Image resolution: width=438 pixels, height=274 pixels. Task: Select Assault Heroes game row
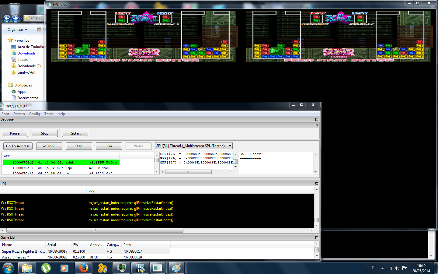point(85,257)
